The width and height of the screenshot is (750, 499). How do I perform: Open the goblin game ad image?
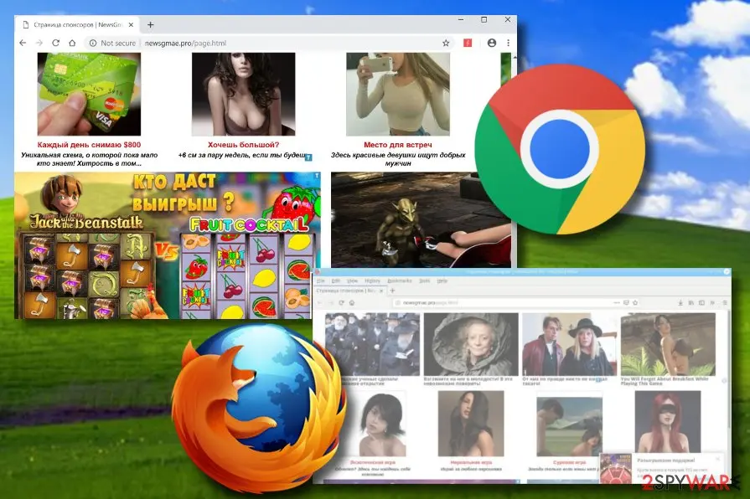click(421, 220)
